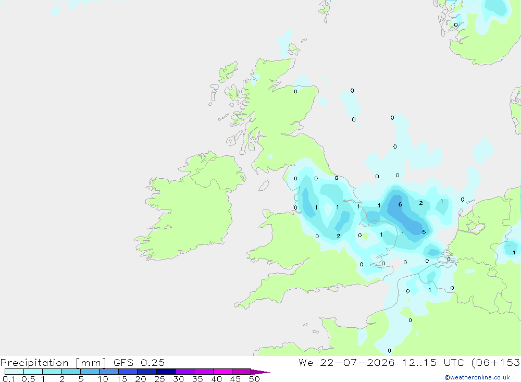521x382 pixels.
Task: Click the 'GFS 0.25' model label
Action: pos(139,362)
